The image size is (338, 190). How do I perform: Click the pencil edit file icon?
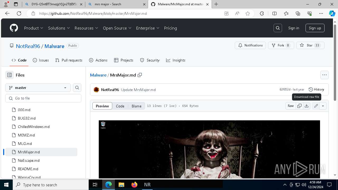click(x=316, y=106)
